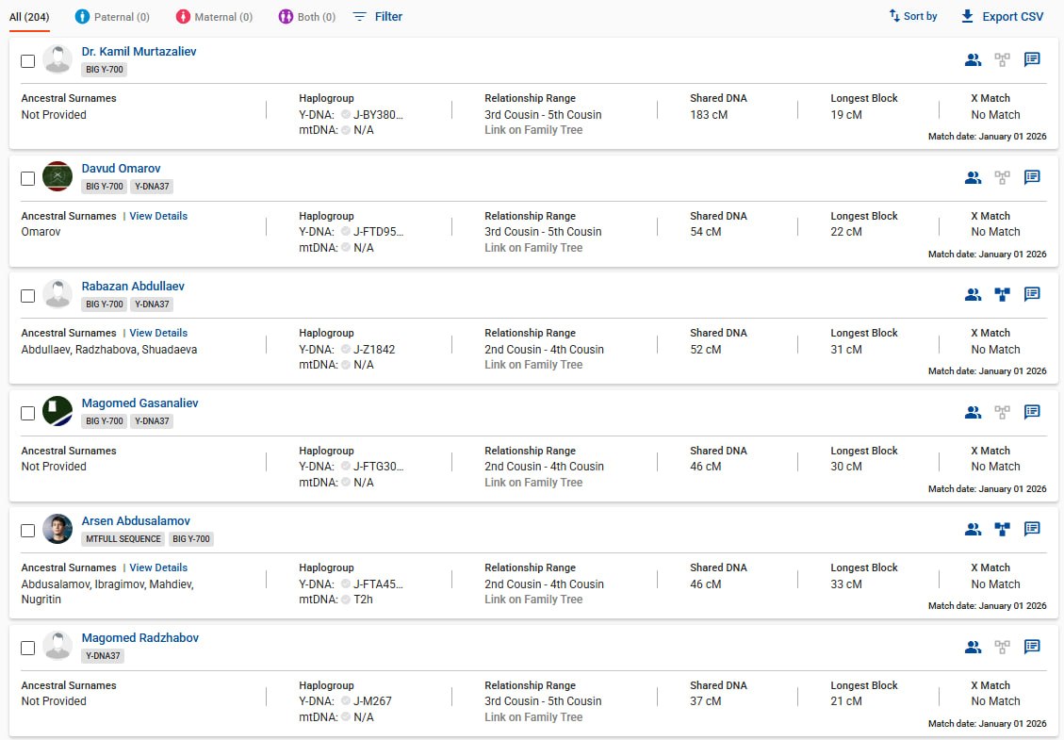This screenshot has width=1064, height=740.
Task: Open notes icon for Magomed Gasanaliev
Action: (1032, 412)
